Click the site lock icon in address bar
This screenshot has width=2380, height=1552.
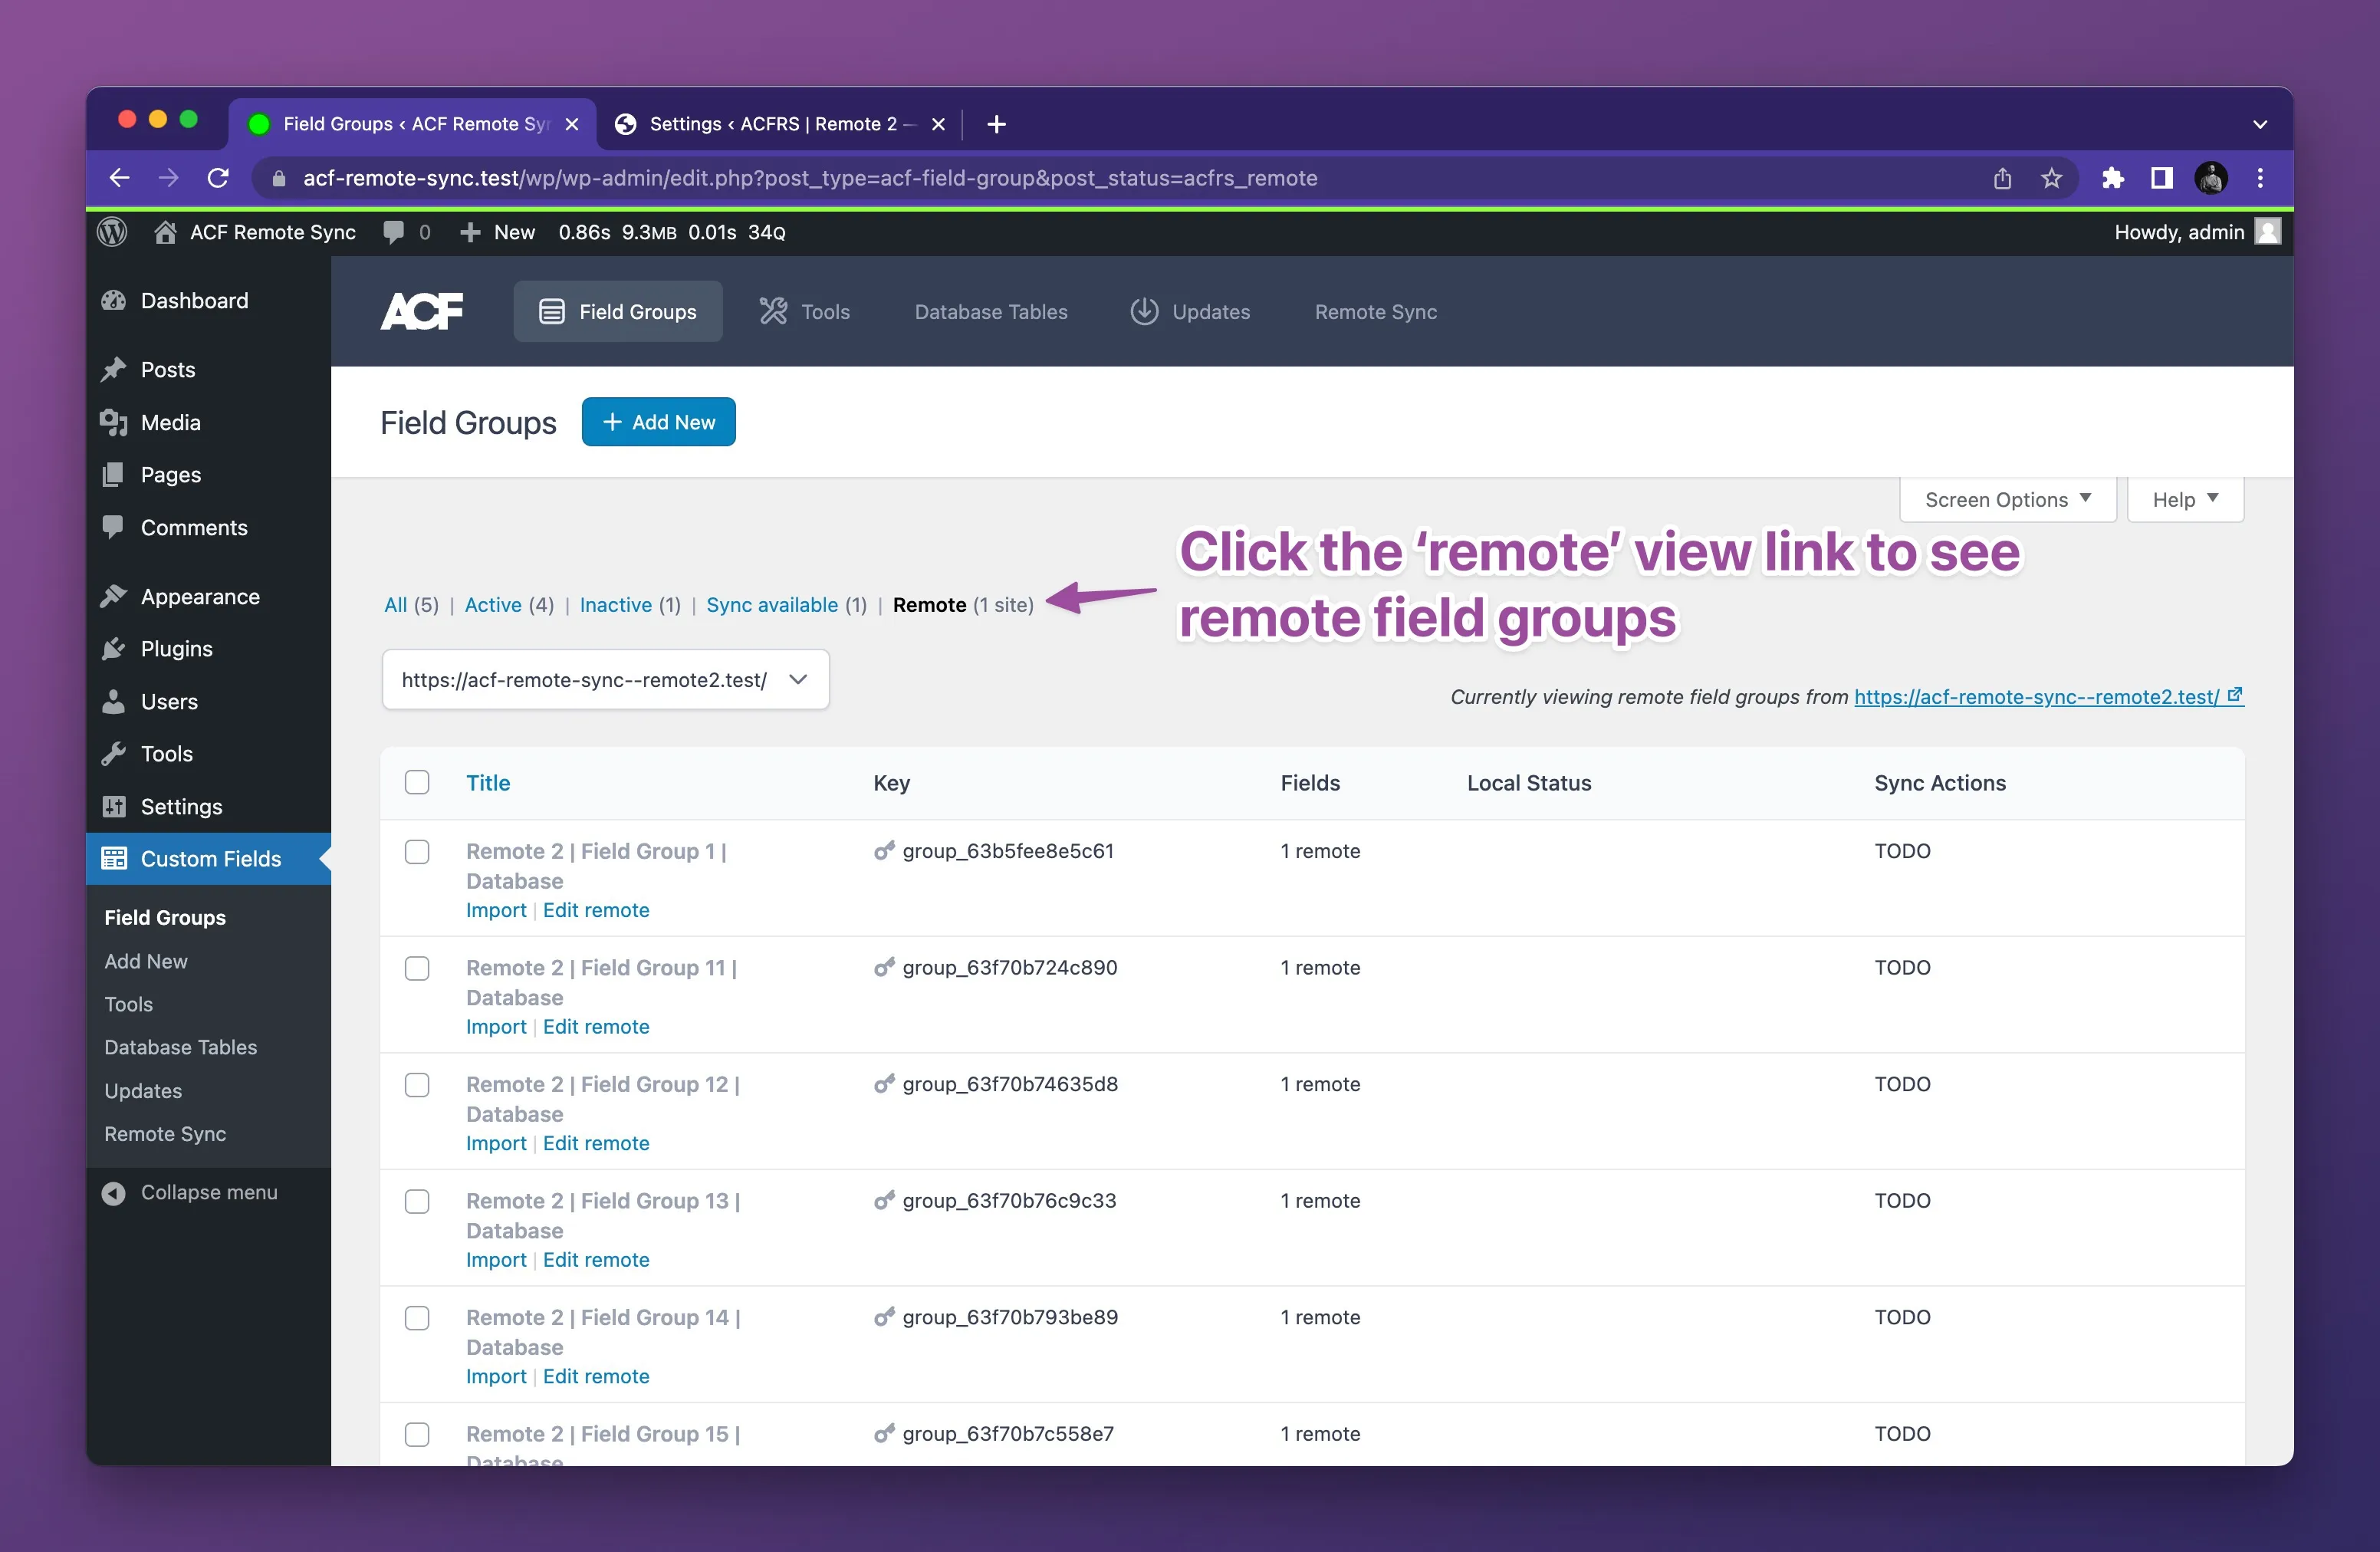pyautogui.click(x=279, y=178)
